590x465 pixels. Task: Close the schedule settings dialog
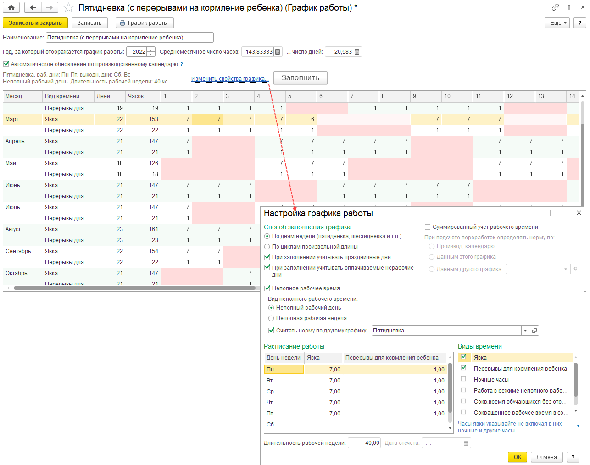(x=579, y=213)
